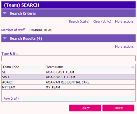Screen dimensions: 137x114
Task: Click the TRAINING10 AE staff value
Action: pos(40,30)
